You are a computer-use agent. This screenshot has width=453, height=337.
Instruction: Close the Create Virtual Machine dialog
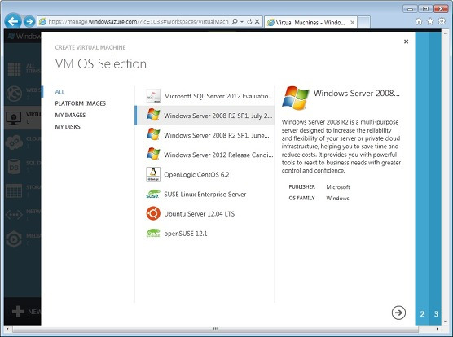tap(406, 42)
